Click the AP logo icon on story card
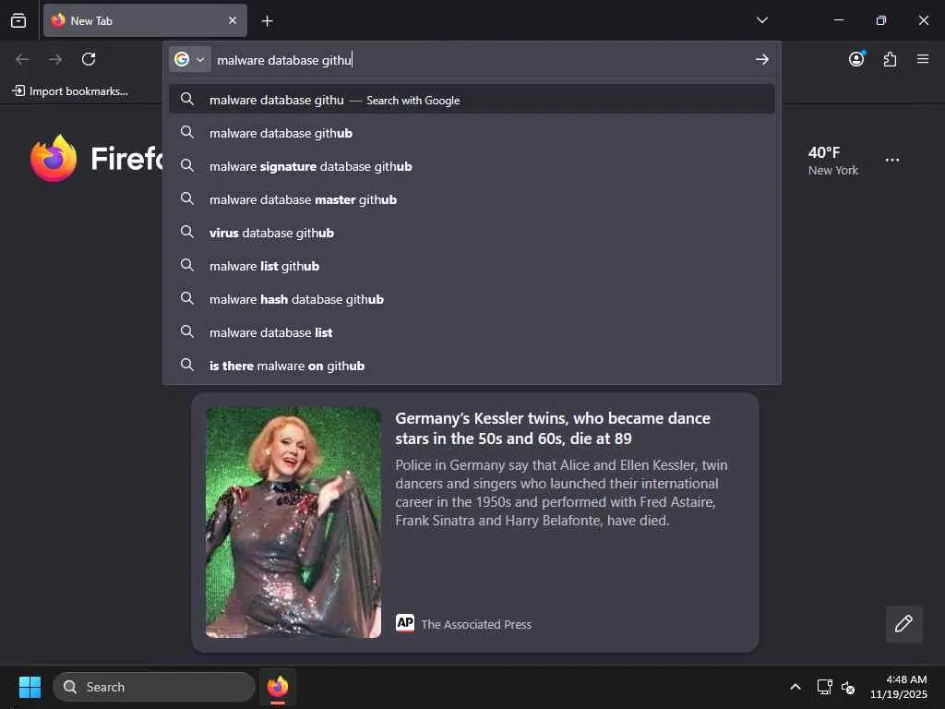 tap(405, 623)
